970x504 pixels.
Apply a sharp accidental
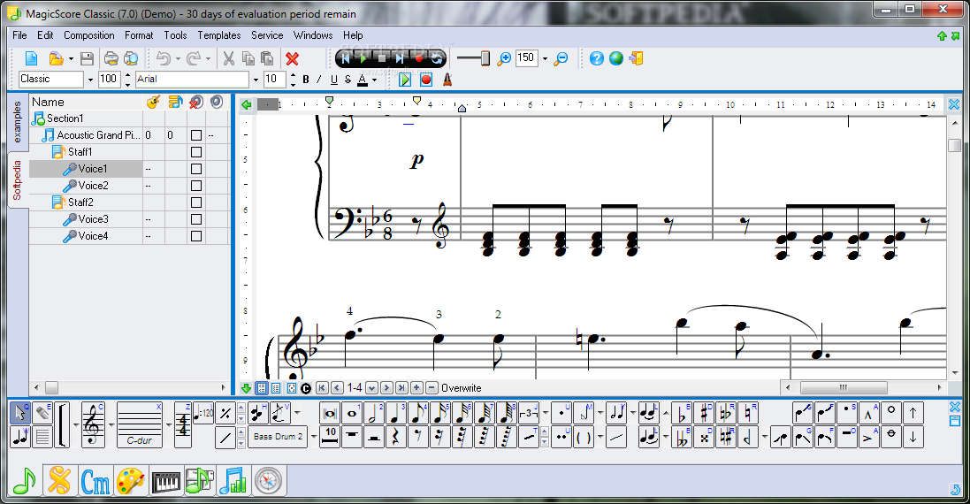(x=704, y=413)
